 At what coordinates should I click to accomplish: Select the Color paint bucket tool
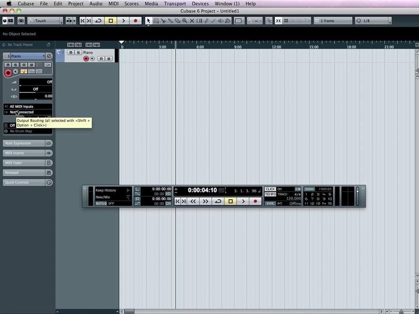[228, 21]
